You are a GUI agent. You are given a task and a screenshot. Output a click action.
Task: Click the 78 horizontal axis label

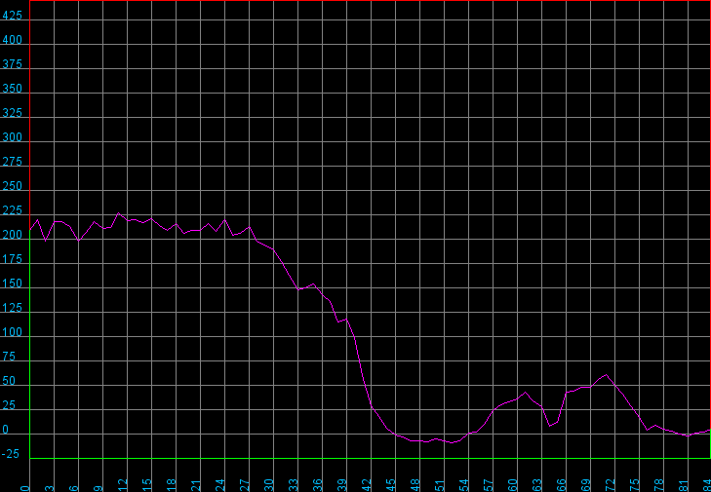[x=659, y=485]
